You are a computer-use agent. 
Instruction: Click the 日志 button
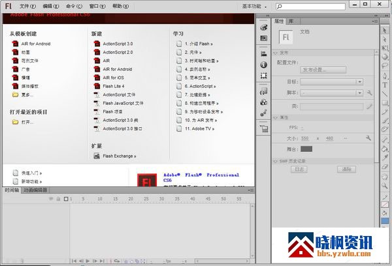pyautogui.click(x=299, y=169)
